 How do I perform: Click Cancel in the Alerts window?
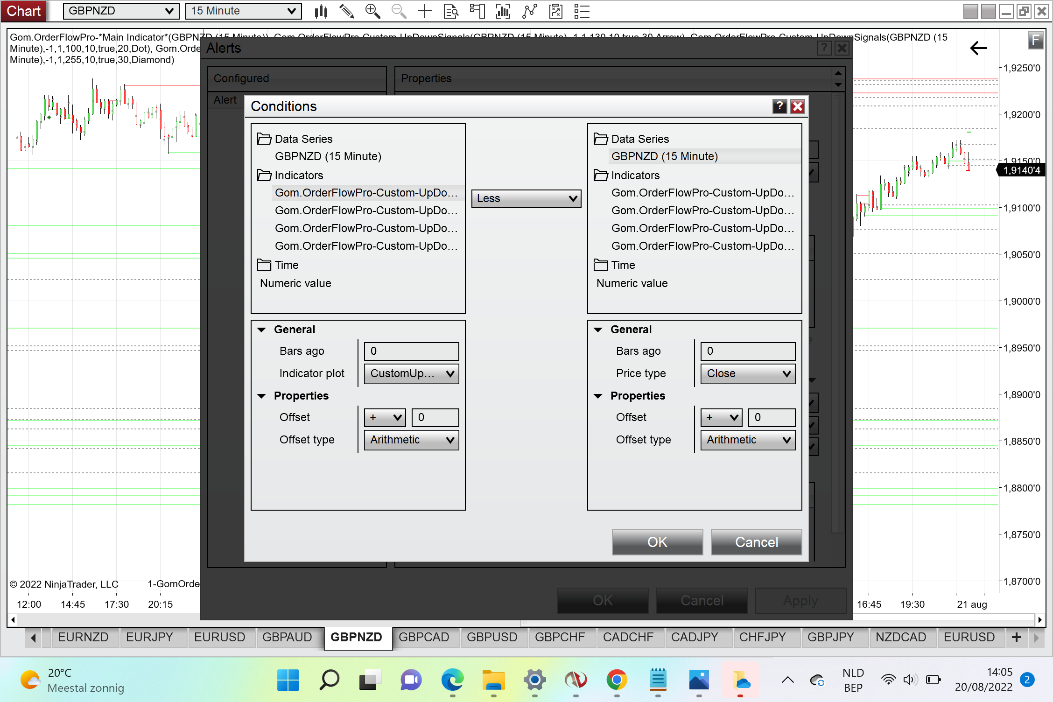point(702,600)
